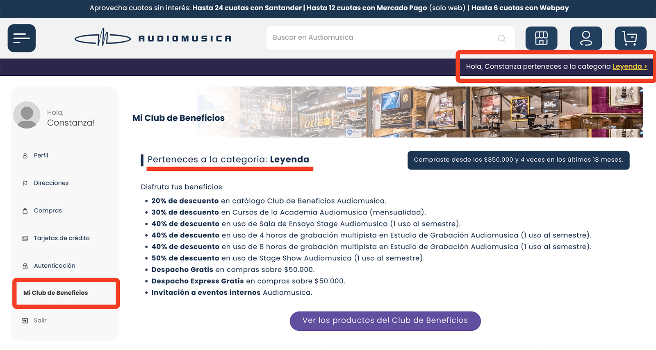Click the Direcciones flag icon

coord(25,183)
